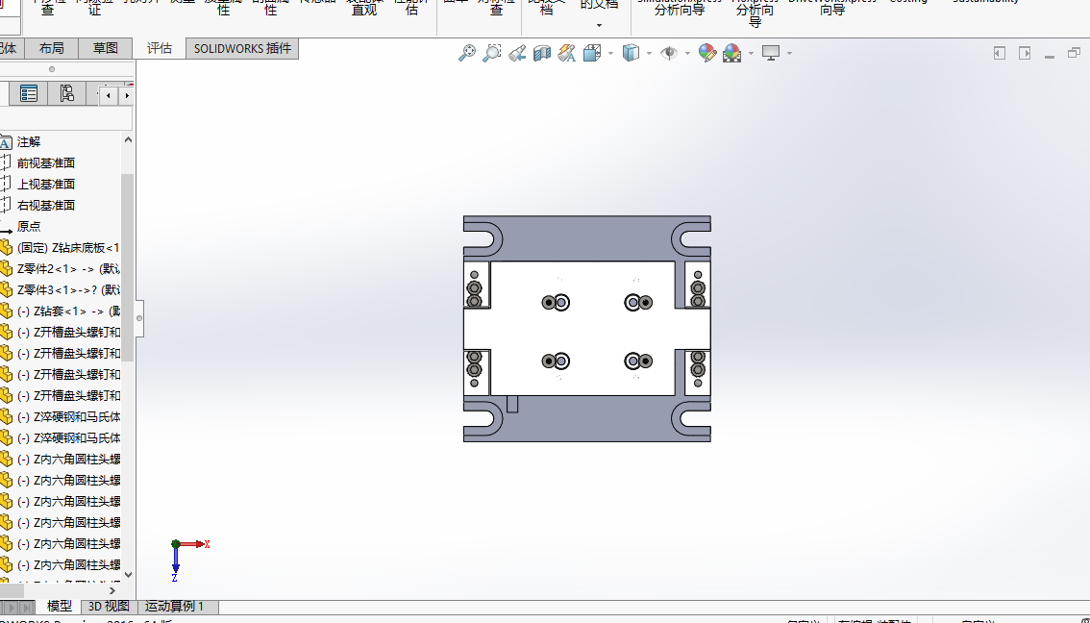Click feature tree scrollbar down arrow

click(x=128, y=575)
